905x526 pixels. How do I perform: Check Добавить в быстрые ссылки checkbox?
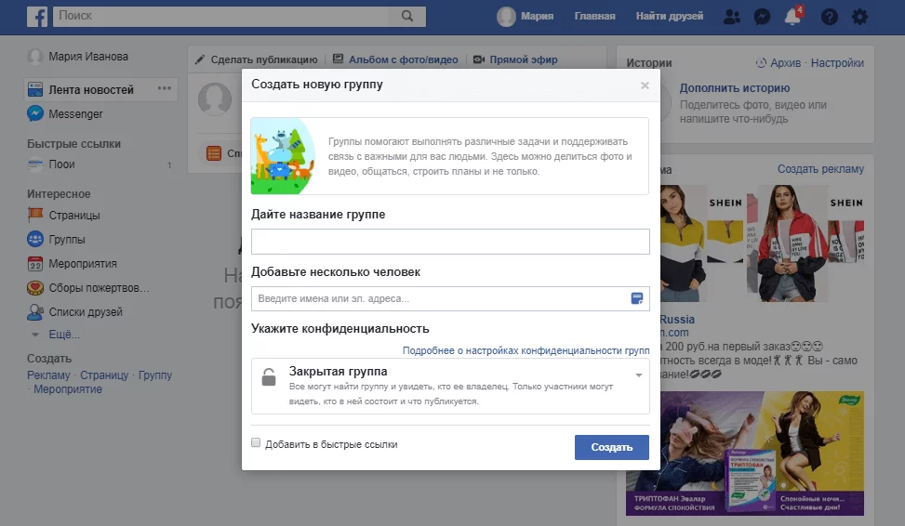256,443
